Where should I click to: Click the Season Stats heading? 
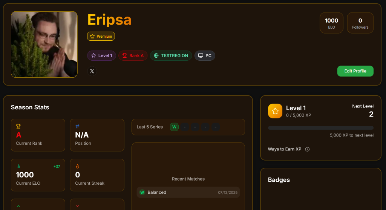pyautogui.click(x=30, y=107)
